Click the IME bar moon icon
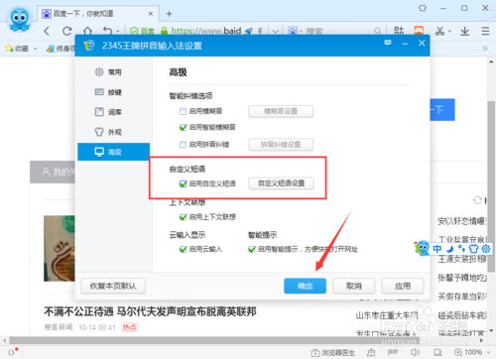Image resolution: width=496 pixels, height=359 pixels. click(449, 249)
